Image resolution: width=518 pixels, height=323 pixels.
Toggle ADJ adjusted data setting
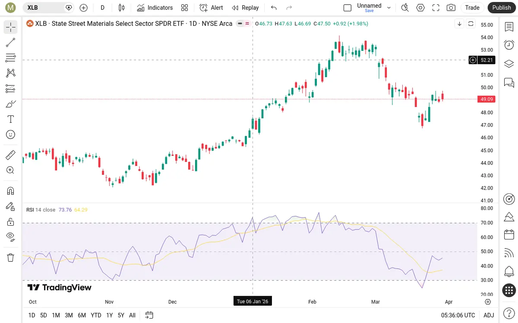tap(489, 315)
